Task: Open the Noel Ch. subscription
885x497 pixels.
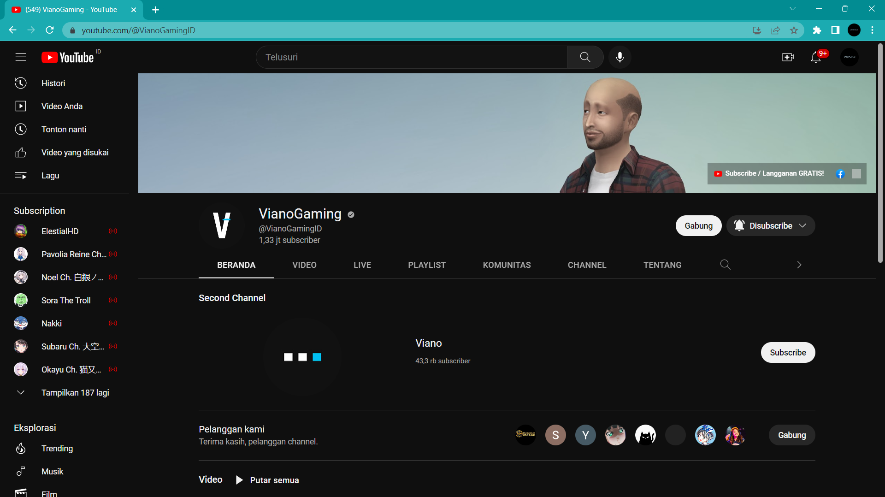Action: pyautogui.click(x=65, y=278)
